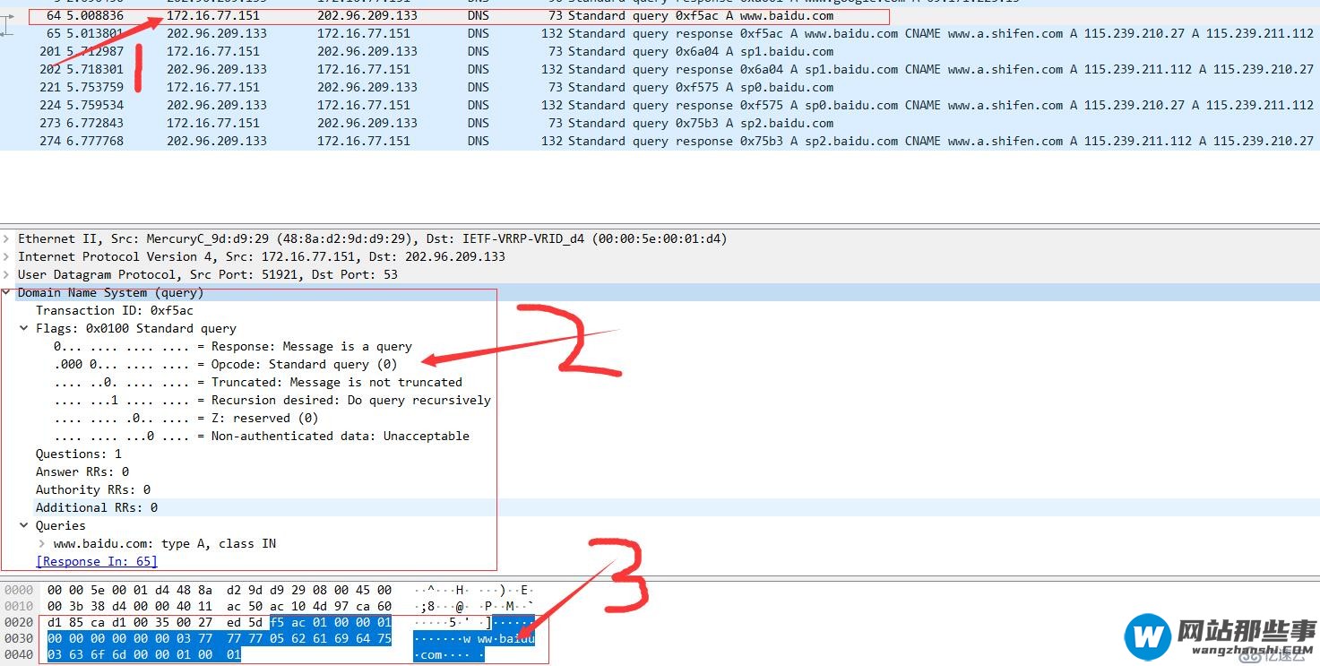1320x666 pixels.
Task: Select packet 64 query for www.baidu.com
Action: click(660, 15)
